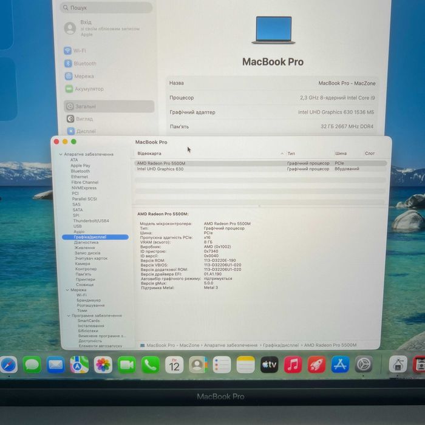425x425 pixels.
Task: Select Діагностика tree item
Action: 86,242
